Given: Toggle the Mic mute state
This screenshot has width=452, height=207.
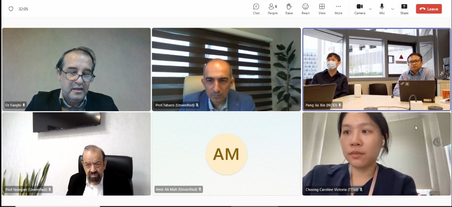Looking at the screenshot, I should pos(382,9).
